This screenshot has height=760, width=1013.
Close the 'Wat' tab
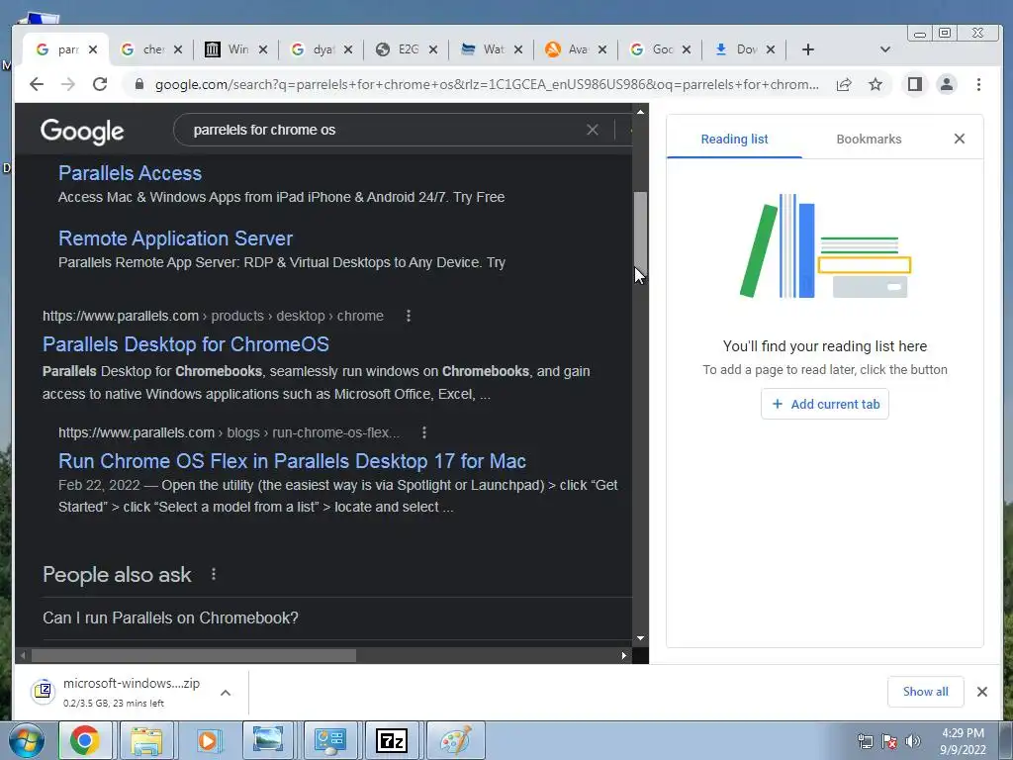[x=518, y=49]
